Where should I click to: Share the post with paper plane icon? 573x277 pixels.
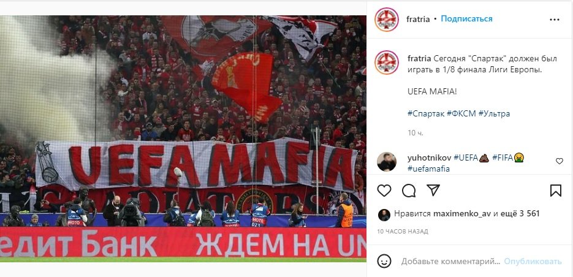click(x=433, y=190)
